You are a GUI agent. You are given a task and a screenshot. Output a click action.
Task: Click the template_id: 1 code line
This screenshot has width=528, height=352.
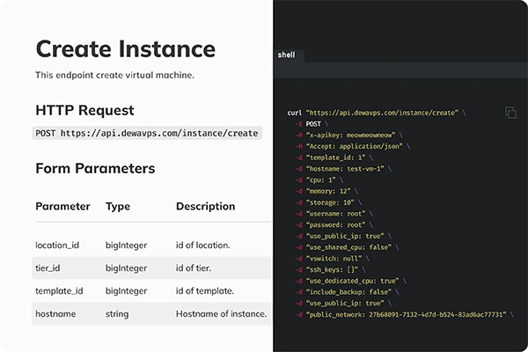(334, 158)
